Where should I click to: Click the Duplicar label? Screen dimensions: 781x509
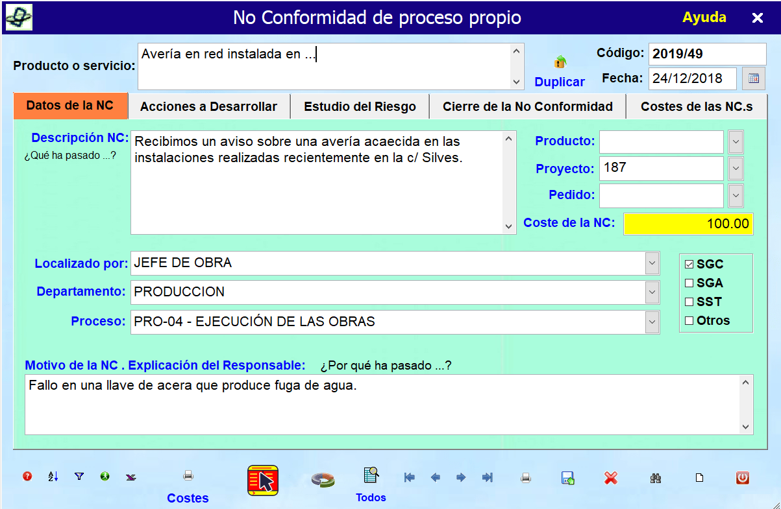(560, 82)
